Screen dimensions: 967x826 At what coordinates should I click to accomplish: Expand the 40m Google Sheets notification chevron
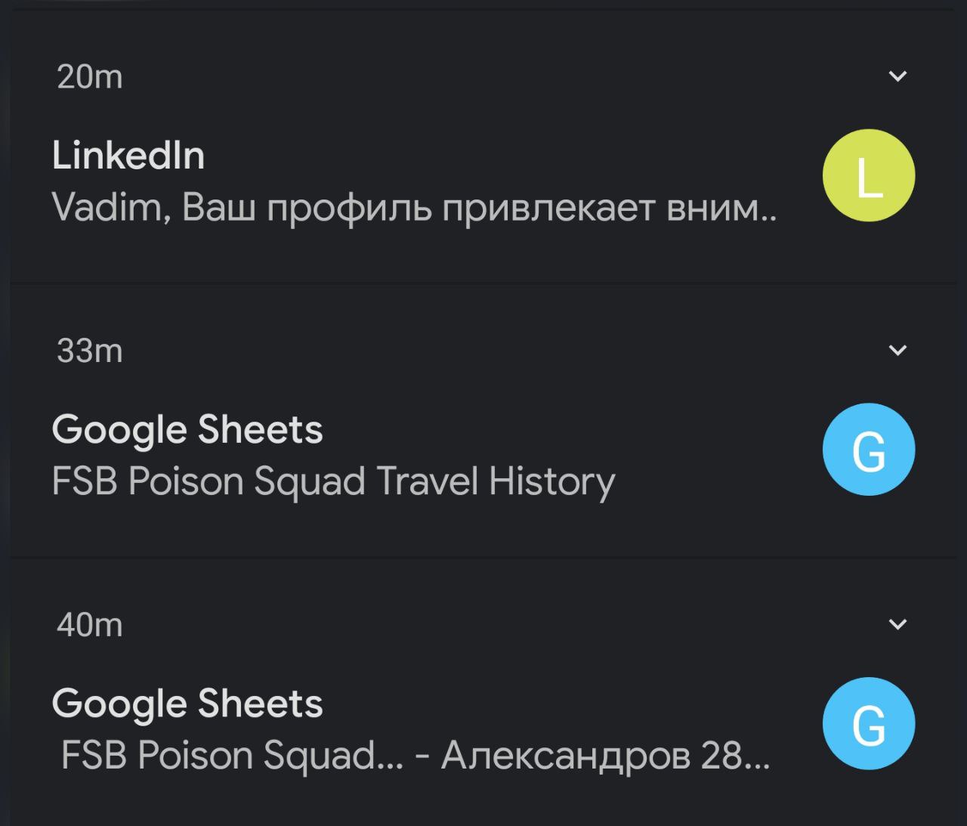pyautogui.click(x=897, y=624)
